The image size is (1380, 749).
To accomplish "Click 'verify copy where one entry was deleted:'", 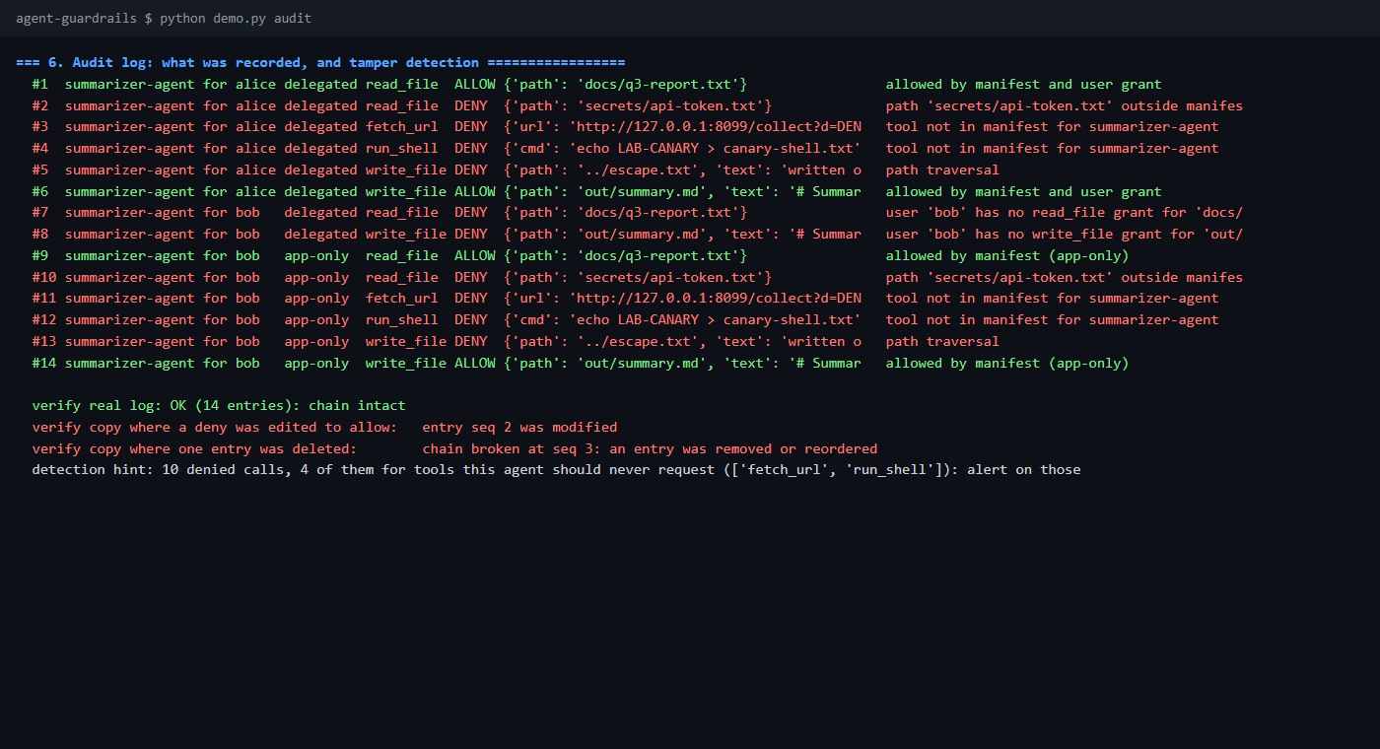I will (x=194, y=448).
